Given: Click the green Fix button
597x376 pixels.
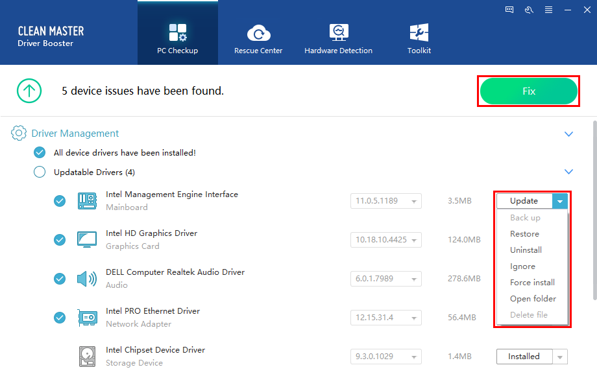Looking at the screenshot, I should point(529,91).
